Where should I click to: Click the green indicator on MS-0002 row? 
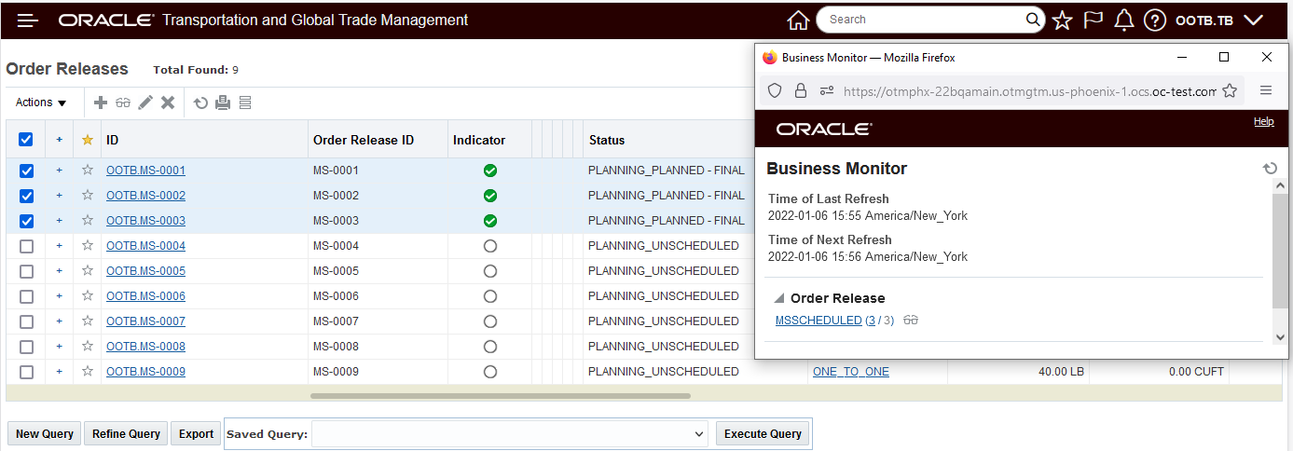pos(490,196)
